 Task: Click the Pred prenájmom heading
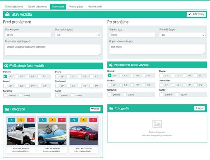17,22
